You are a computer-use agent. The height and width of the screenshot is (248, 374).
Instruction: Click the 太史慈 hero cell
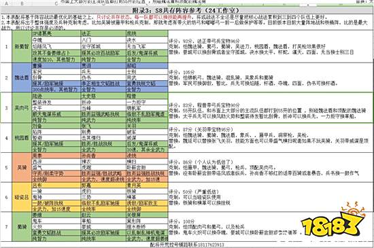[x=103, y=96]
